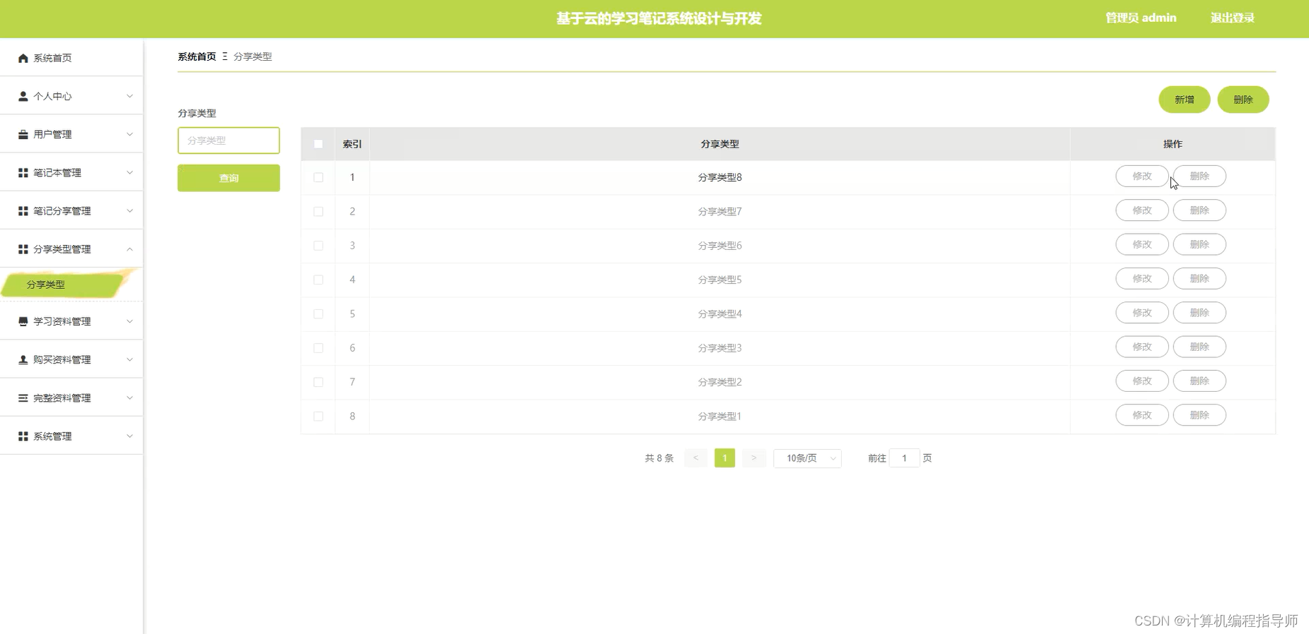The width and height of the screenshot is (1309, 634).
Task: Open the 系统管理 sidebar menu
Action: [71, 436]
